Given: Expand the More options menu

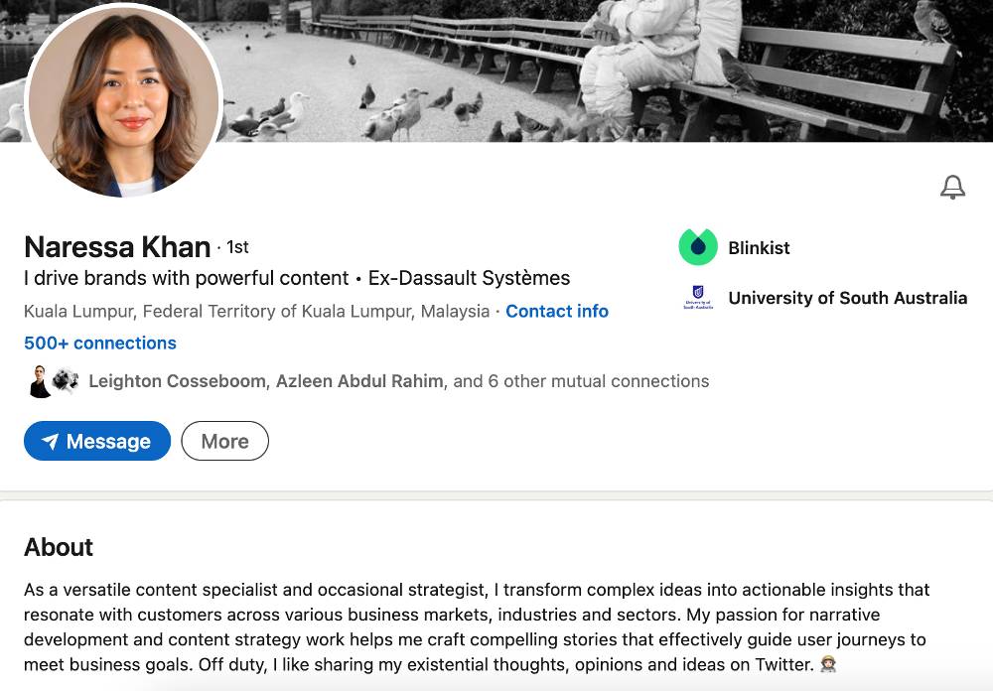Looking at the screenshot, I should (224, 441).
